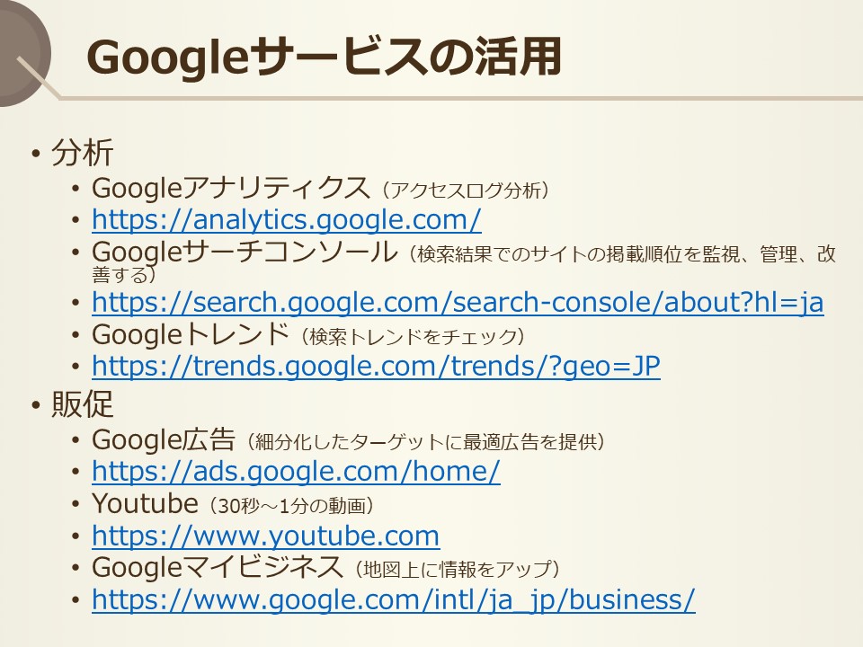Click the Googleマイビジネス text line
The height and width of the screenshot is (647, 863).
tap(325, 568)
